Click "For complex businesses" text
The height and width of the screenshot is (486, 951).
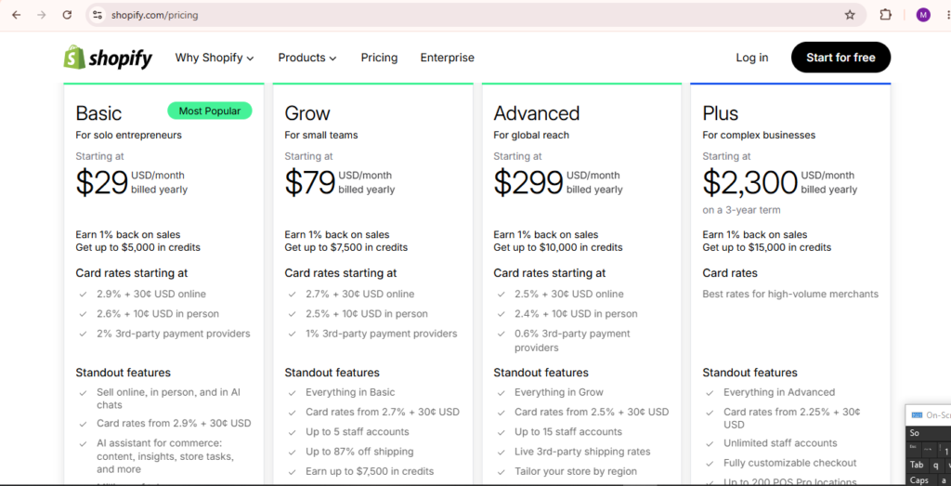[759, 135]
